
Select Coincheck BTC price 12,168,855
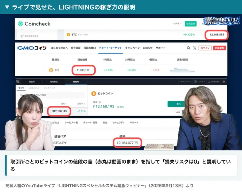[x=217, y=35]
